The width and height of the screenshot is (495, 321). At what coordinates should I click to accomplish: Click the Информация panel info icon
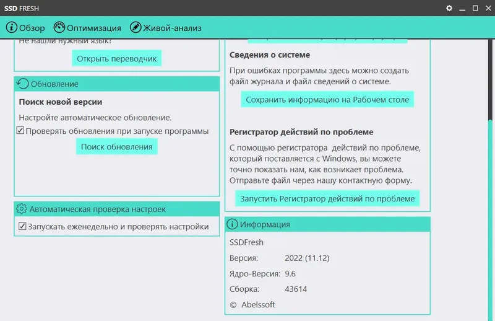click(232, 224)
